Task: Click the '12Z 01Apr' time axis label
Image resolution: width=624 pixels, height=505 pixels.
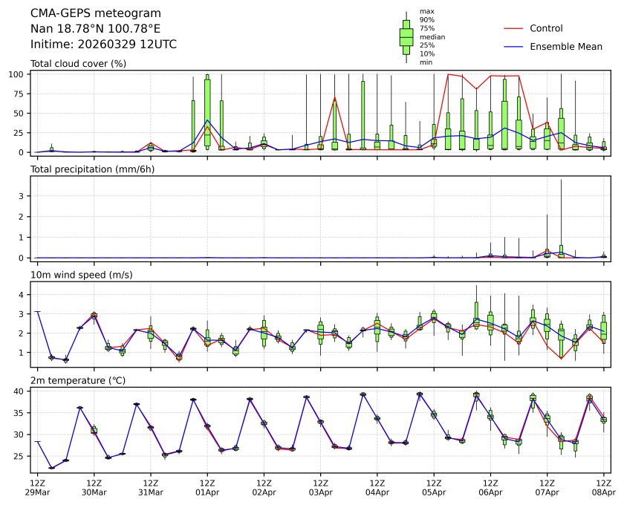Action: pyautogui.click(x=207, y=486)
